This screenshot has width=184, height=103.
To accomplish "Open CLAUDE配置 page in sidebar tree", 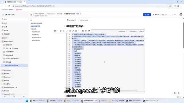I will (x=9, y=55).
